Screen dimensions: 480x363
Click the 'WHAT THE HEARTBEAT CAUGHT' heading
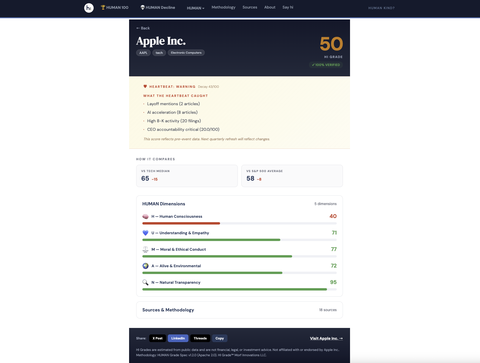(176, 96)
